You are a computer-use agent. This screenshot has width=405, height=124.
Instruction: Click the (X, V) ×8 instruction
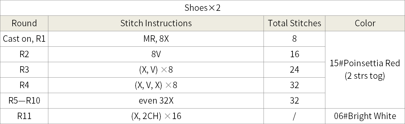(156, 70)
